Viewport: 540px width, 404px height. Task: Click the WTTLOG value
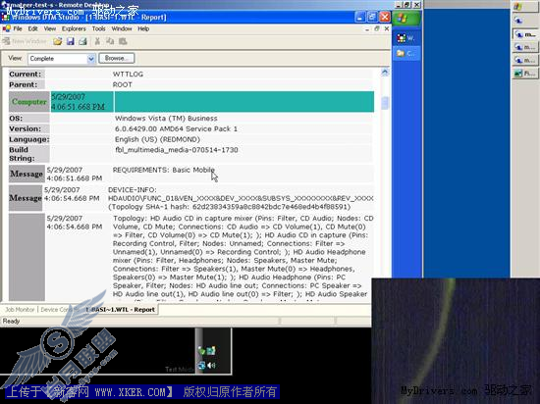(128, 75)
